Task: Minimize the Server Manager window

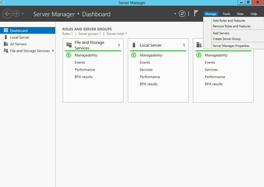Action: pyautogui.click(x=241, y=2)
